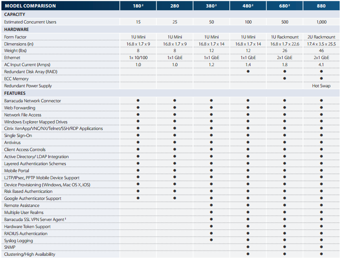Click the Client Access Controls label
Image resolution: width=342 pixels, height=260 pixels.
[x=25, y=150]
